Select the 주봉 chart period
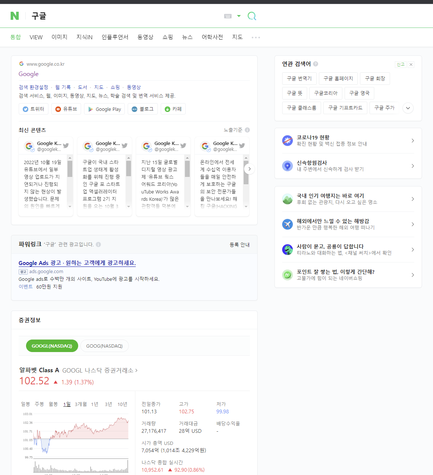This screenshot has height=475, width=433. pos(39,404)
